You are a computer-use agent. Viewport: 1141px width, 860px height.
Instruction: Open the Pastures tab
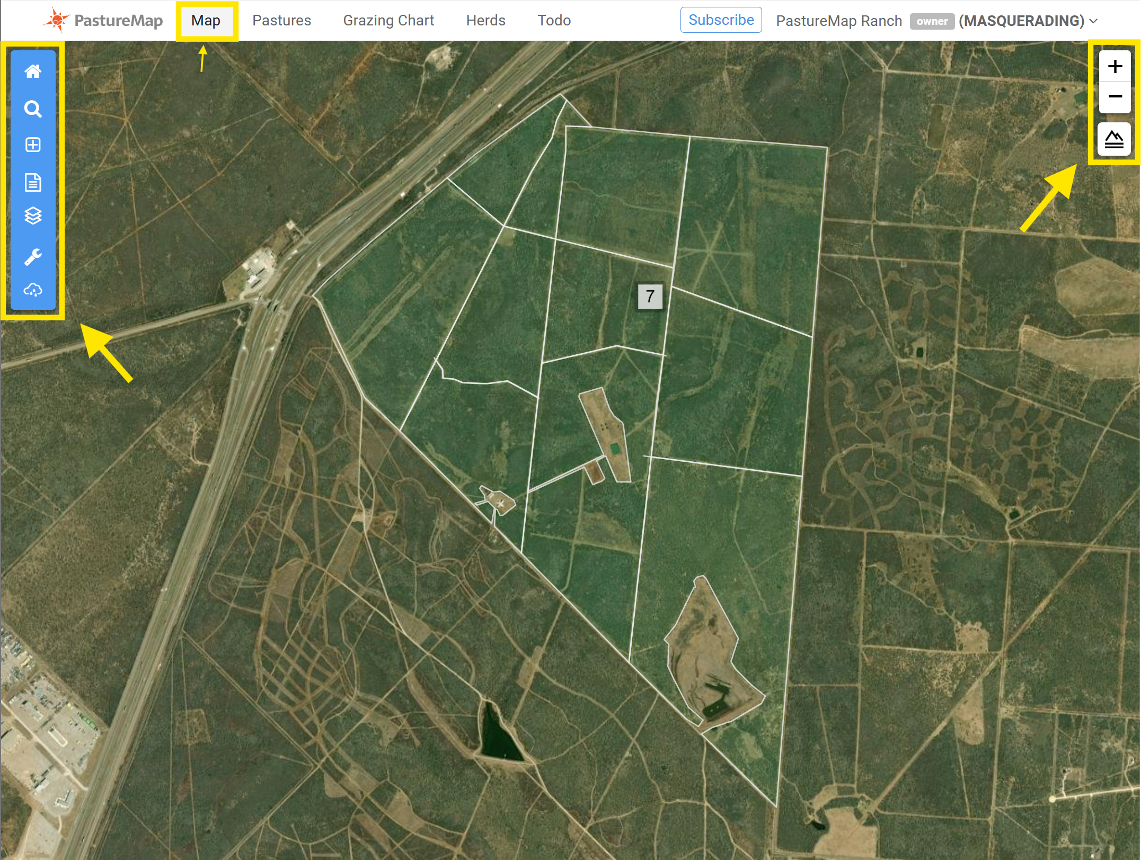point(281,21)
